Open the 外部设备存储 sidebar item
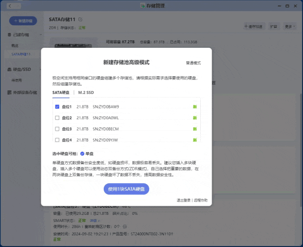Viewport: 303px width, 247px height. tap(24, 93)
